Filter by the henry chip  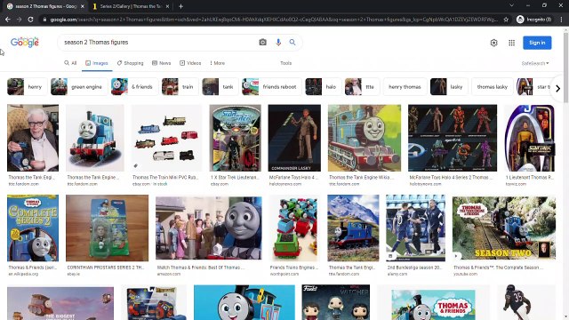point(28,87)
